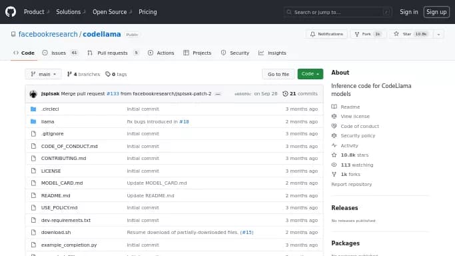Click the download.sh file icon
The image size is (455, 256).
pos(33,233)
